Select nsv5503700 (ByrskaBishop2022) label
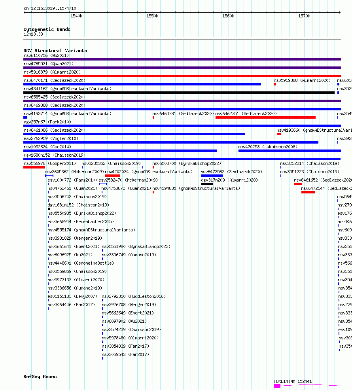This screenshot has height=390, width=352. 187,163
